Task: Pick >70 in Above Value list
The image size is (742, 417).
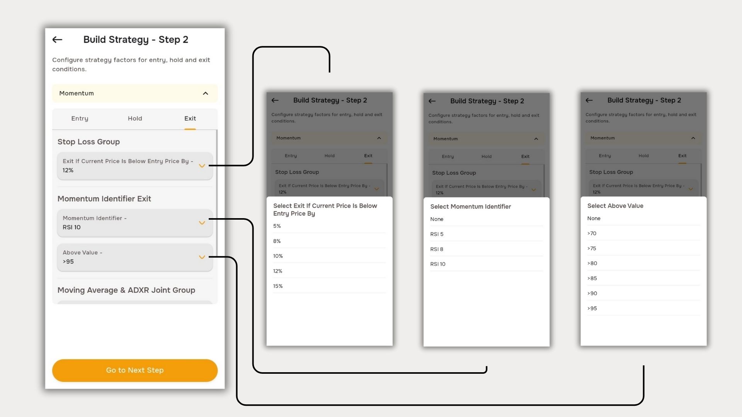Action: pos(643,234)
